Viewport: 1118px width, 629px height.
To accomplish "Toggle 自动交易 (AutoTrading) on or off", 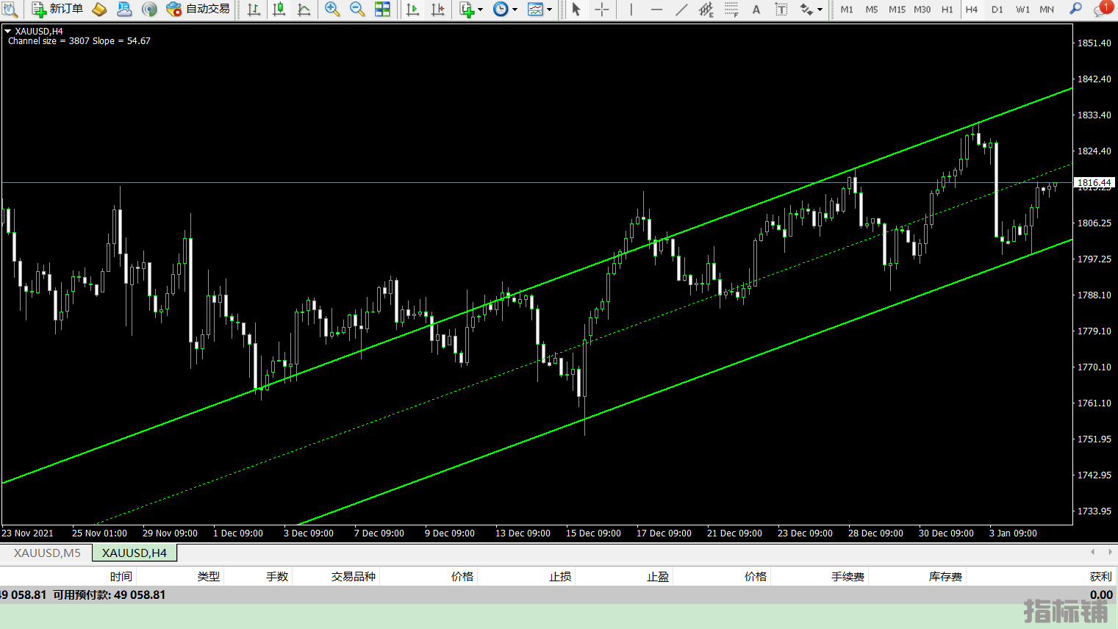I will [198, 9].
